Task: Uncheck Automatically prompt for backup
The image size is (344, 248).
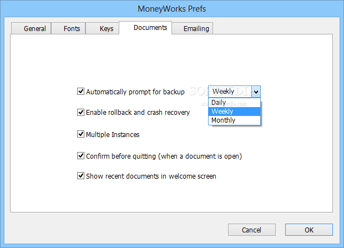Action: tap(80, 92)
